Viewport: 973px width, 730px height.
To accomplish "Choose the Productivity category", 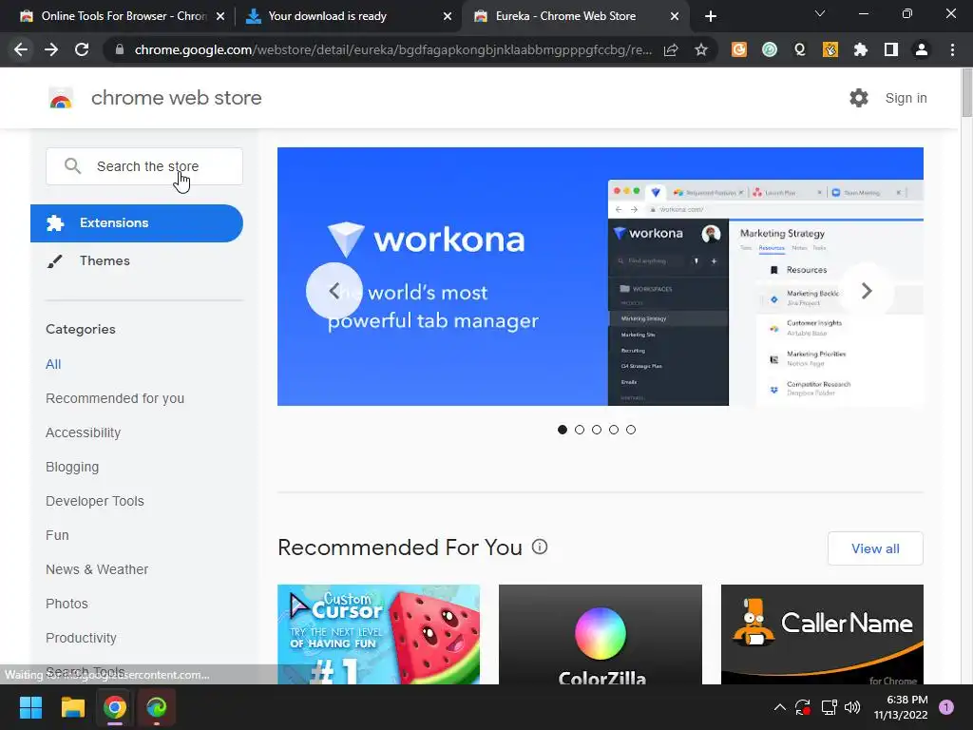I will click(x=82, y=638).
